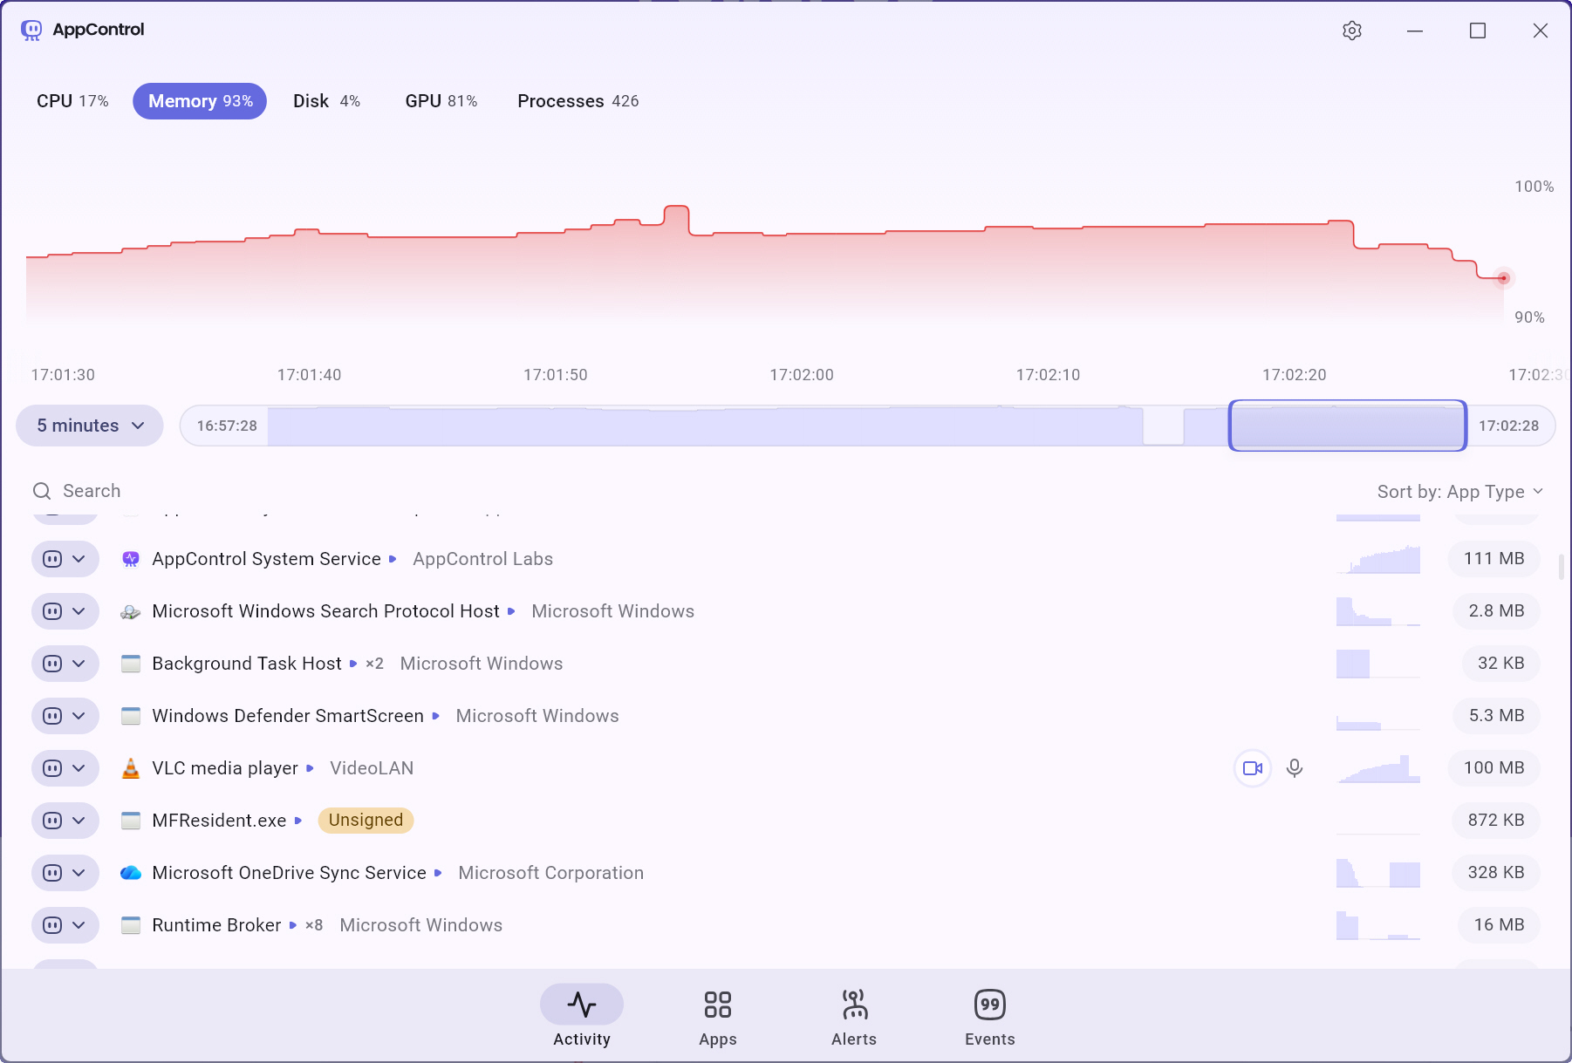Viewport: 1572px width, 1063px height.
Task: Click the OneDrive cloud icon
Action: tap(131, 873)
